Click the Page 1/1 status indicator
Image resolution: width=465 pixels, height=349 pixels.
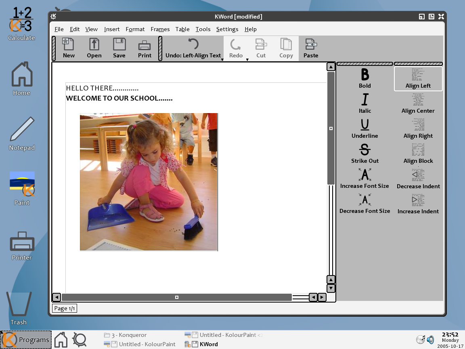[x=65, y=308]
